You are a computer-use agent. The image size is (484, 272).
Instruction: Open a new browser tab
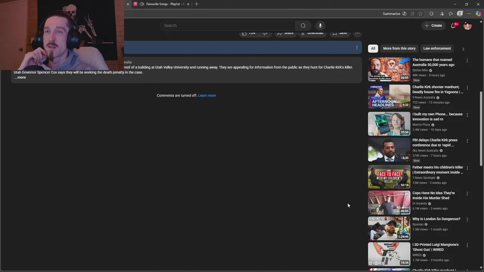(x=196, y=4)
